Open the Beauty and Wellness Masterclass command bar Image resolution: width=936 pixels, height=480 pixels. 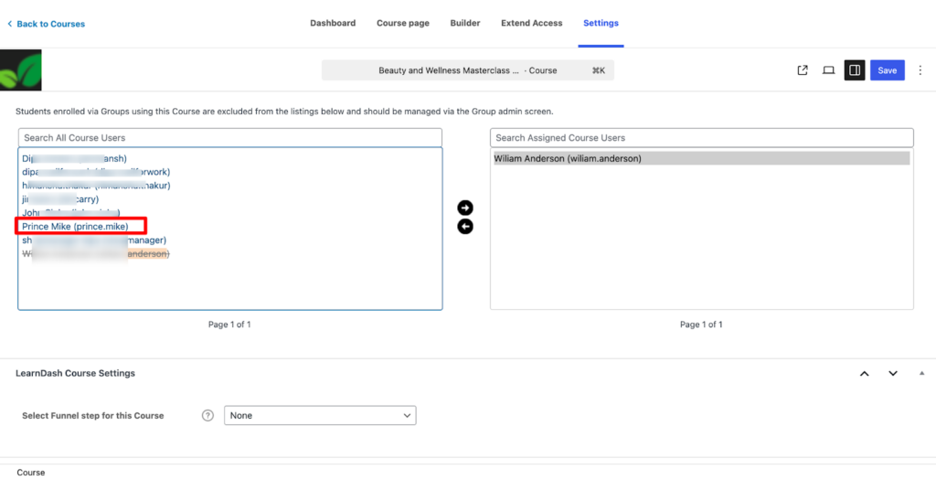click(x=467, y=70)
